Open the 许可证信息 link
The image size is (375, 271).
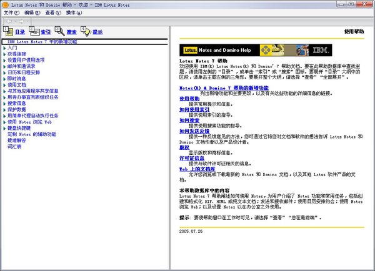pyautogui.click(x=192, y=158)
